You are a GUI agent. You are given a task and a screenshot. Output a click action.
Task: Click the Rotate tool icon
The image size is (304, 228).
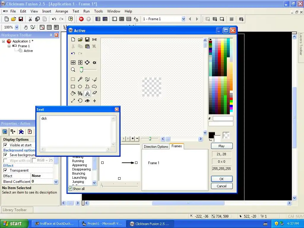click(x=80, y=101)
